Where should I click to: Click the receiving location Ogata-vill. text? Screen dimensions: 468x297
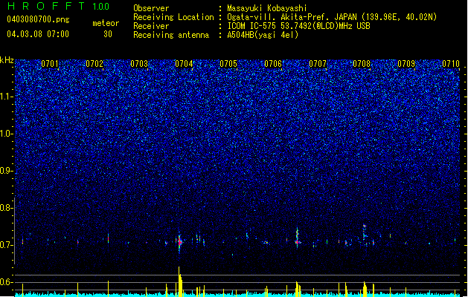tap(332, 17)
